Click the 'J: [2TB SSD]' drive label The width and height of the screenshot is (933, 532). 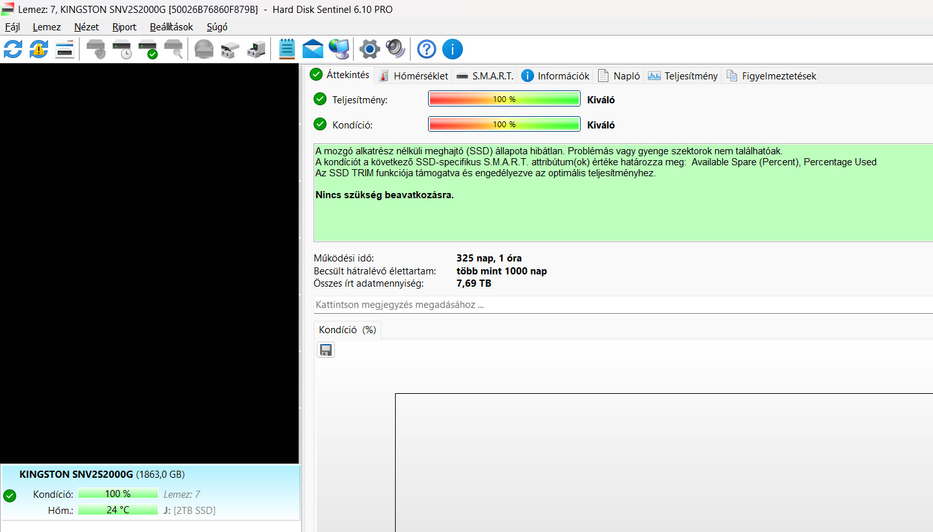[x=189, y=511]
